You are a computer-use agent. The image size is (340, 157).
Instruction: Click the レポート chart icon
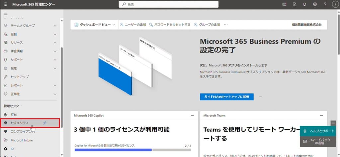click(6, 85)
